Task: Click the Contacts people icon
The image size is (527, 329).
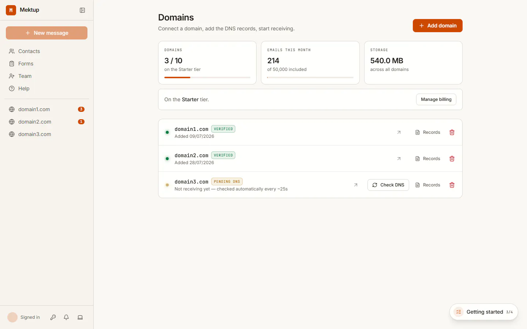Action: (12, 51)
